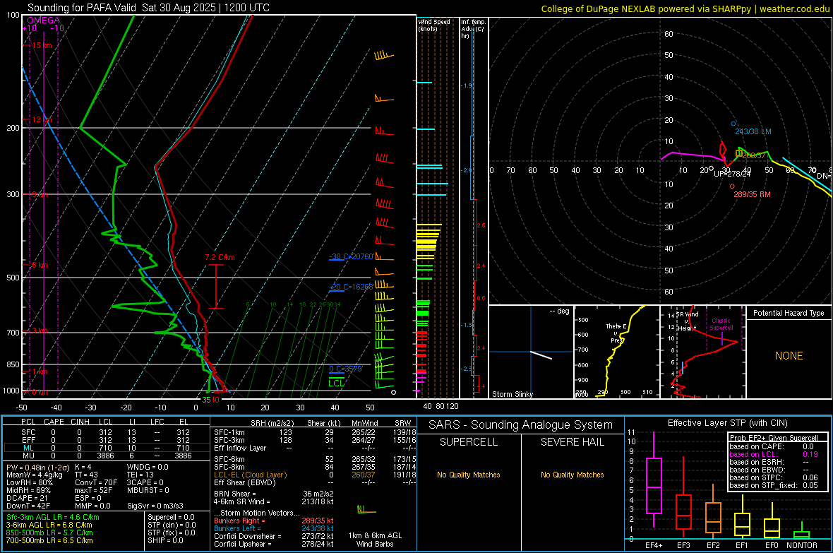Click the '289/35 RM' hodograph label
This screenshot has height=553, width=833.
tap(752, 195)
